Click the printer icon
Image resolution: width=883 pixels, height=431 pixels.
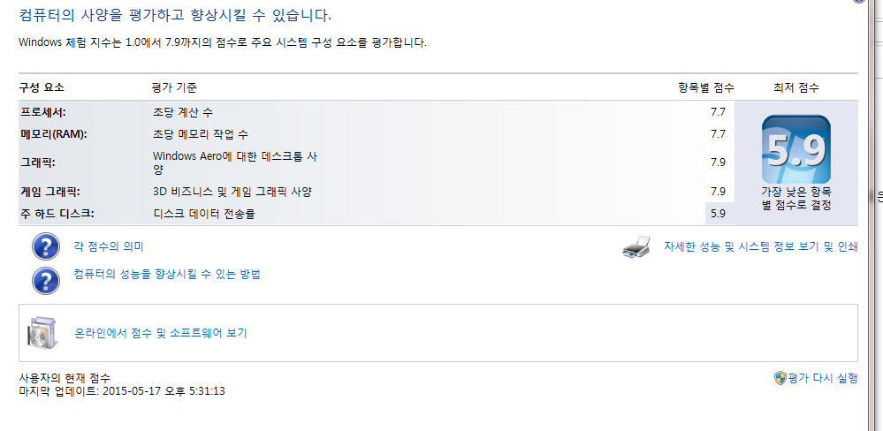637,248
